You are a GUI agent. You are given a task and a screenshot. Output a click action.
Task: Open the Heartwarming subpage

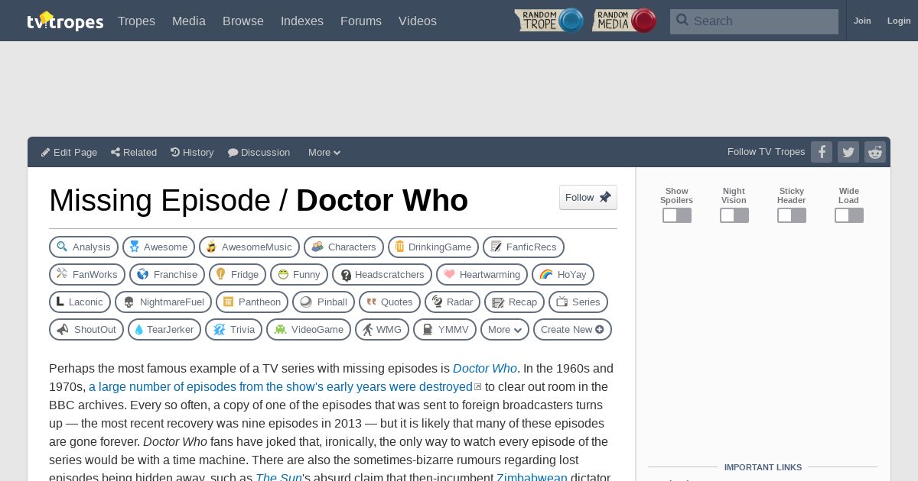point(482,275)
